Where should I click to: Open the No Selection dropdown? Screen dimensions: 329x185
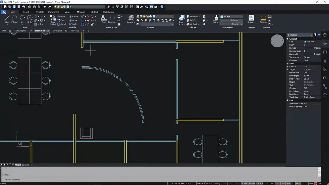click(x=299, y=35)
